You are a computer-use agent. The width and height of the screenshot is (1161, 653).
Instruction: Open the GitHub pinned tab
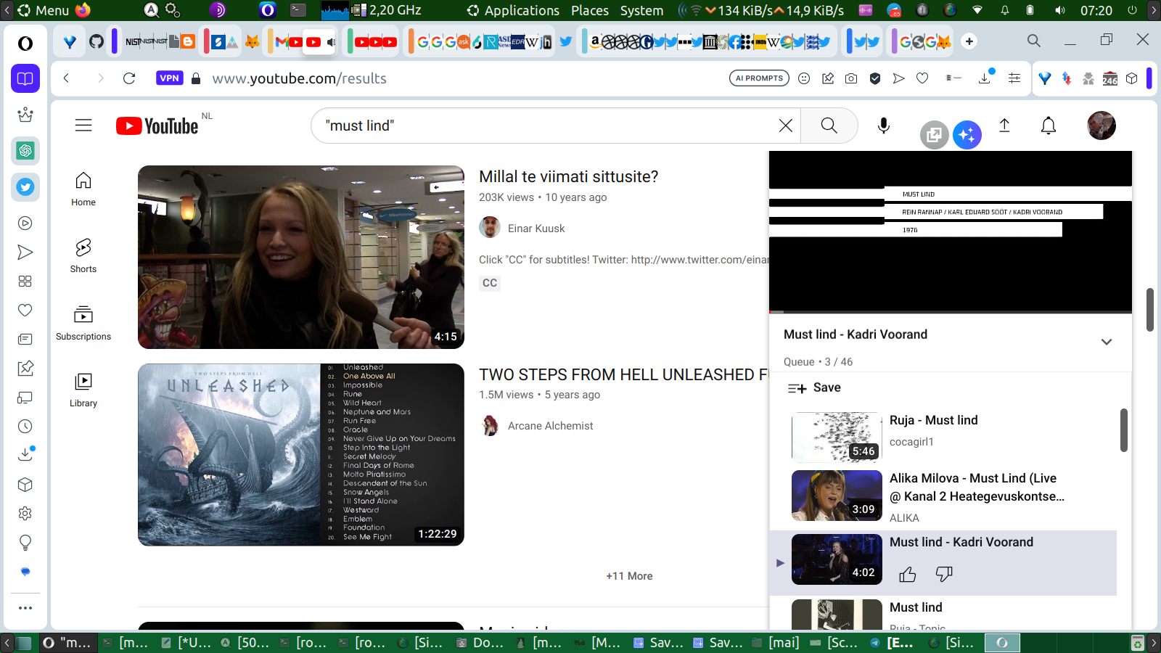[x=97, y=41]
